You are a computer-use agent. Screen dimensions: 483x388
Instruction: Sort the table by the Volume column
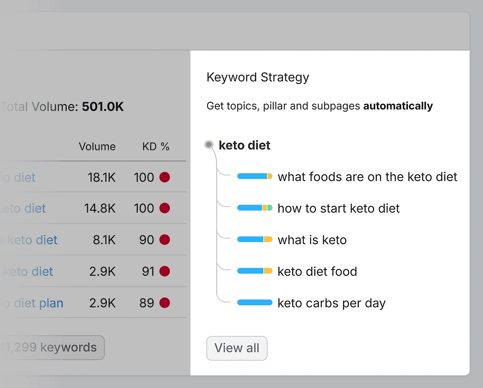(97, 146)
